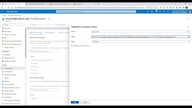Viewport: 192px width, 108px height.
Task: Open Overview in the sidebar
Action: coord(7,28)
